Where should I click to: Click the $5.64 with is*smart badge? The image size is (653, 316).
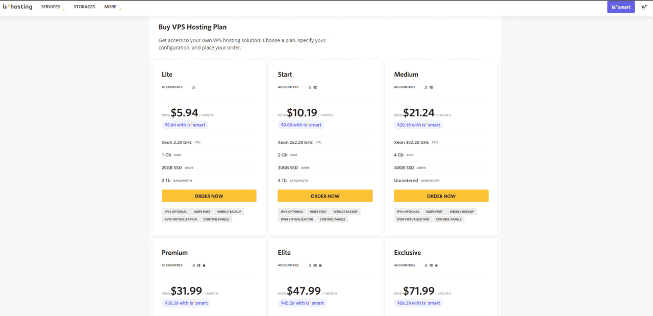pyautogui.click(x=186, y=125)
